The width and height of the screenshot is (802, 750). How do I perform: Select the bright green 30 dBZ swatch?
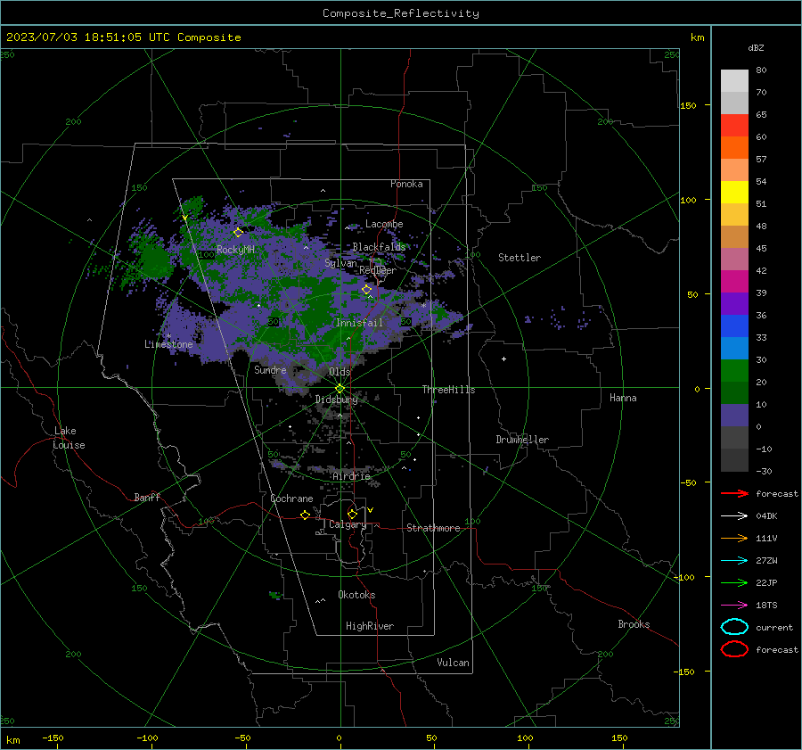734,370
